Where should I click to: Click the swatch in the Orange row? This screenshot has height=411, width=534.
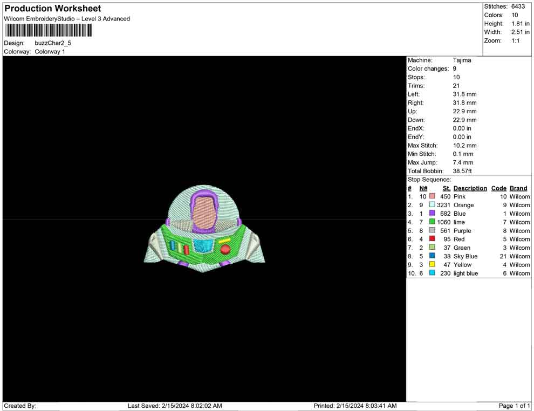[432, 205]
